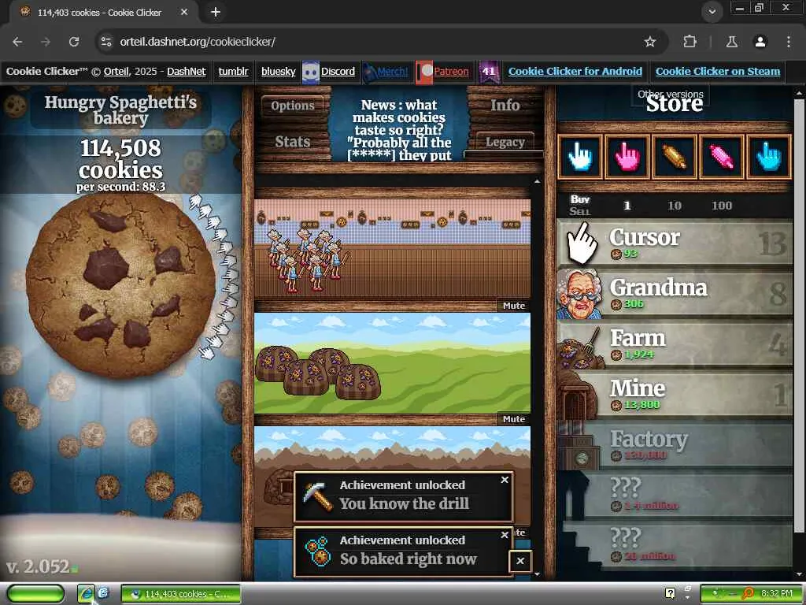Go forward in browser history
806x605 pixels.
point(46,42)
